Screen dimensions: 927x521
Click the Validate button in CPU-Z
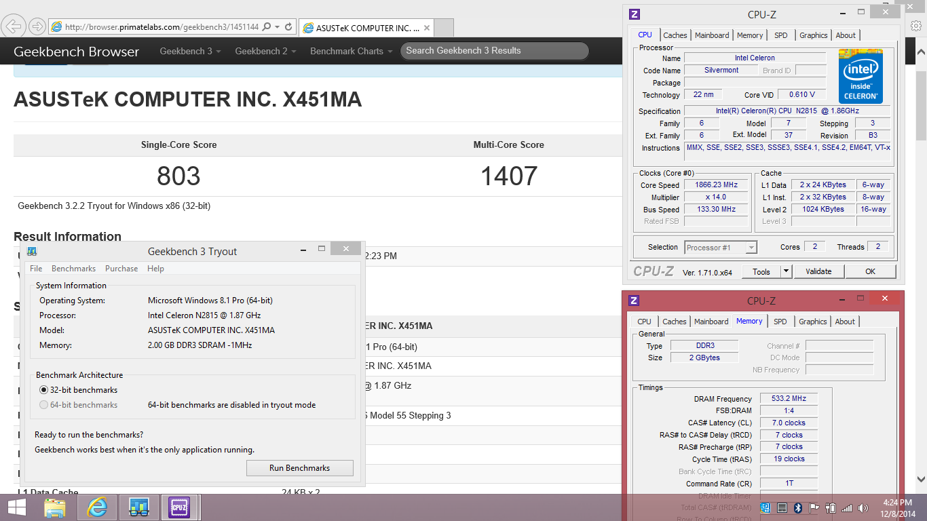[818, 271]
